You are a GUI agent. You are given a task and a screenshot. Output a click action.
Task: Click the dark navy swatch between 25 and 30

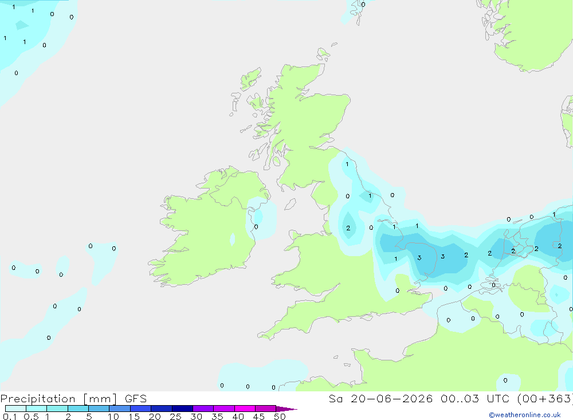[x=182, y=409]
